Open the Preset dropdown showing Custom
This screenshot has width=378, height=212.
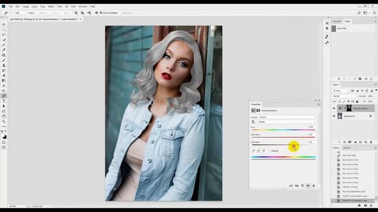[x=286, y=117]
